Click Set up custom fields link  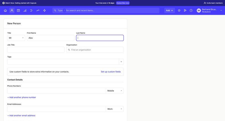(111, 72)
